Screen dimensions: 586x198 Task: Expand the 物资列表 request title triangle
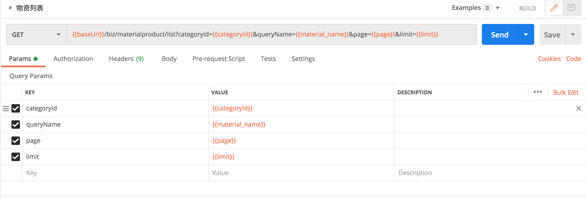pyautogui.click(x=10, y=8)
